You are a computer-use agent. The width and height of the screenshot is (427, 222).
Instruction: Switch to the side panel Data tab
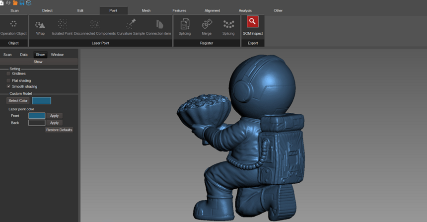point(24,55)
